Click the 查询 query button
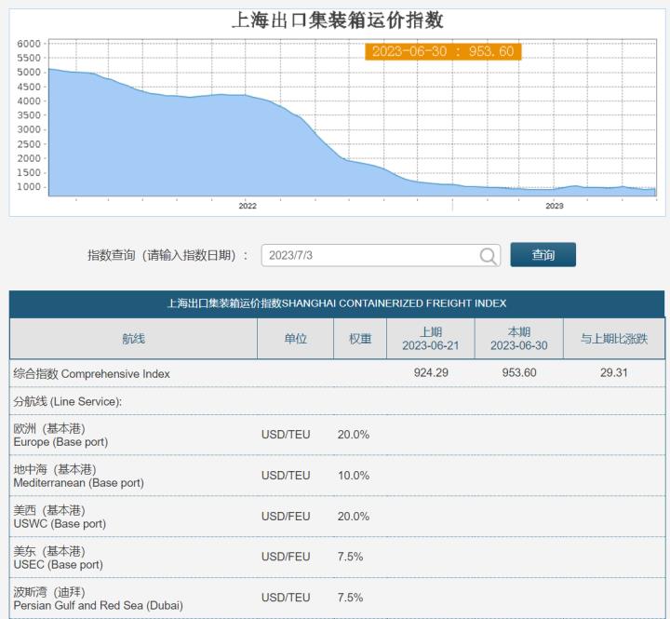The image size is (670, 619). pyautogui.click(x=543, y=255)
